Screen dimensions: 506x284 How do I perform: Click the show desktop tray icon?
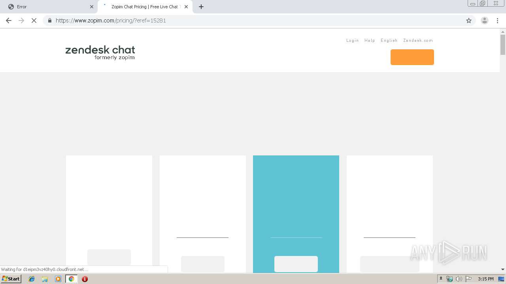[x=502, y=279]
